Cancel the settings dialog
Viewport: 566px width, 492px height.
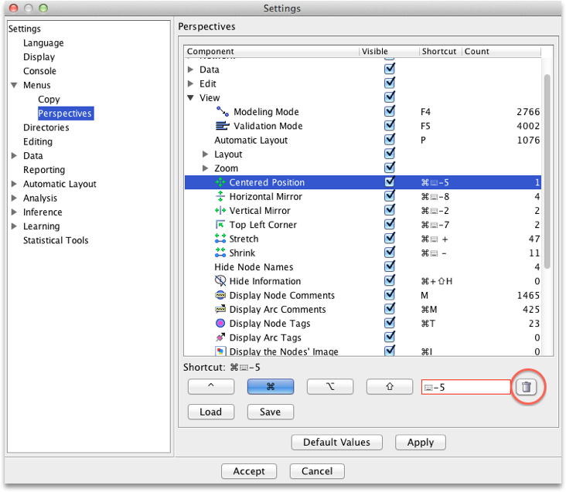[x=317, y=471]
